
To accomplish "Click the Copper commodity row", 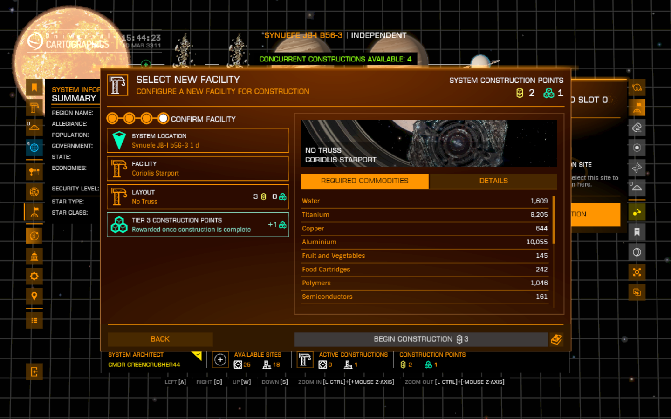I will click(425, 229).
